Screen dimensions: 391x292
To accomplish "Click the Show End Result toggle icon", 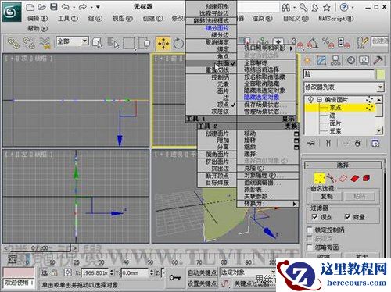I will [x=328, y=143].
